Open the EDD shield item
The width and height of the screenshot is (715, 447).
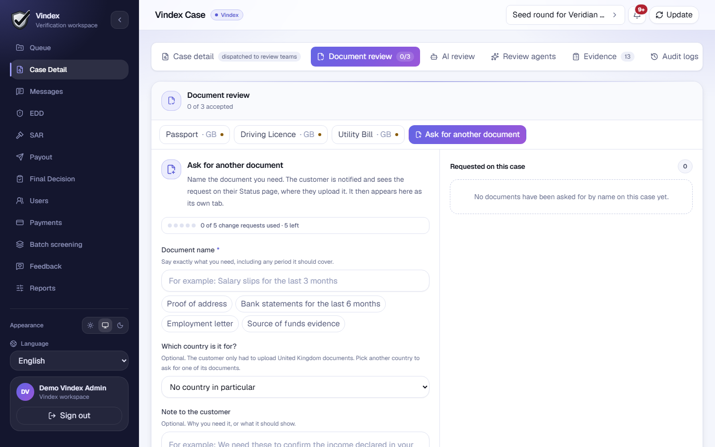pyautogui.click(x=20, y=113)
